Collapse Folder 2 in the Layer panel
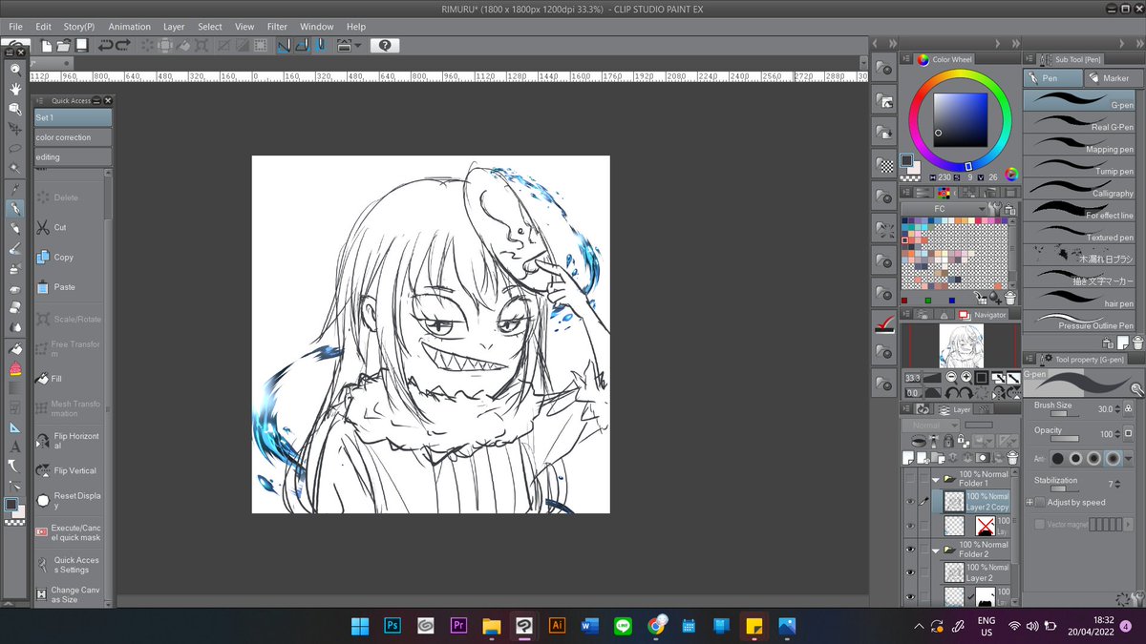Viewport: 1146px width, 644px height. 936,551
